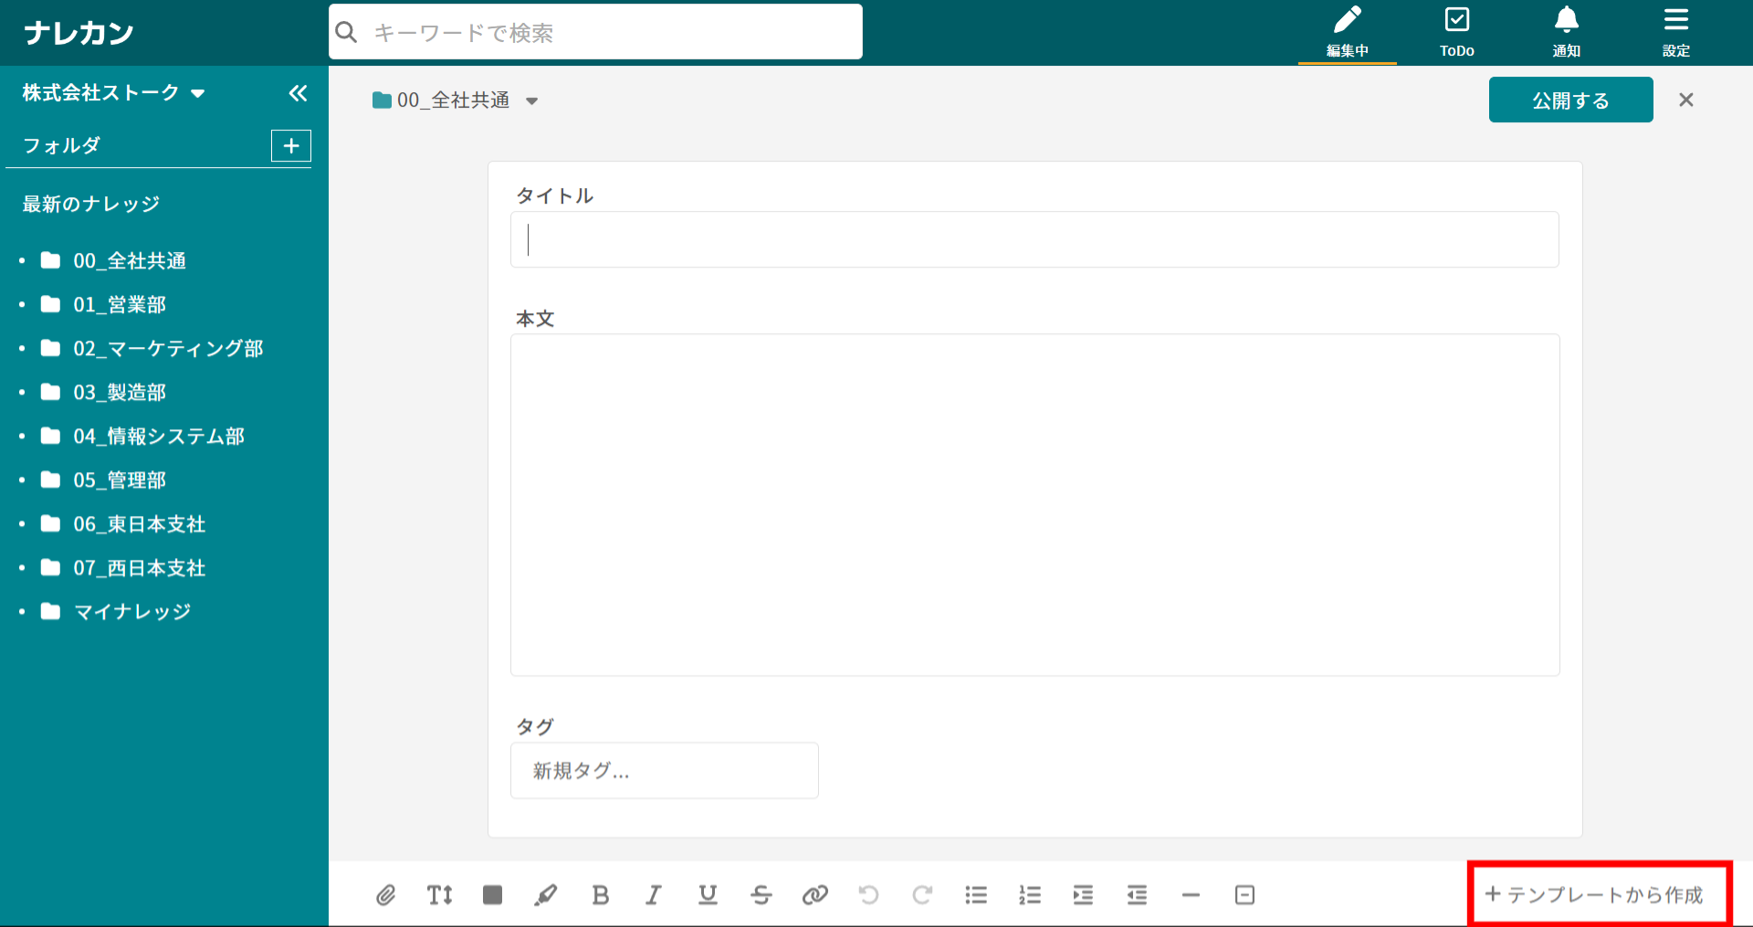
Task: Select the highlighter marker tool
Action: point(546,895)
